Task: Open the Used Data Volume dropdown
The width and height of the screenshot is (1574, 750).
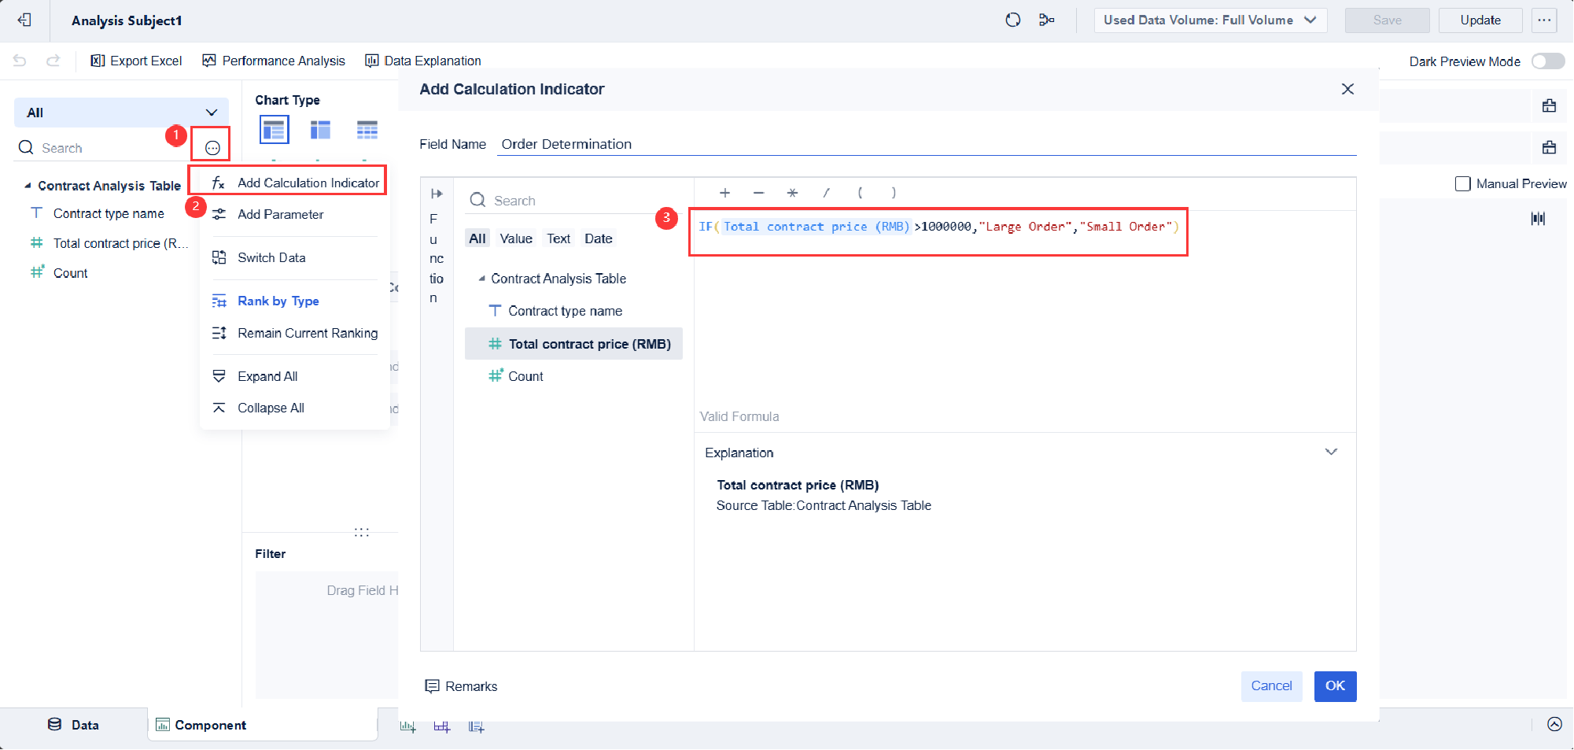Action: (1210, 20)
